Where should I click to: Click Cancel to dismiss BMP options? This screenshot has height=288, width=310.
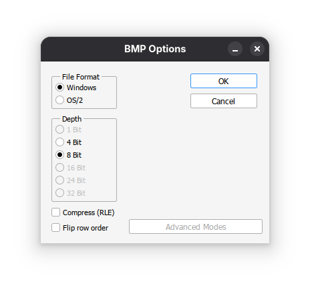[x=224, y=101]
